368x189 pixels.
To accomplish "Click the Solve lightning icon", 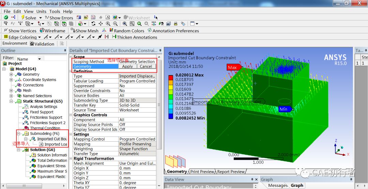I will [23, 18].
